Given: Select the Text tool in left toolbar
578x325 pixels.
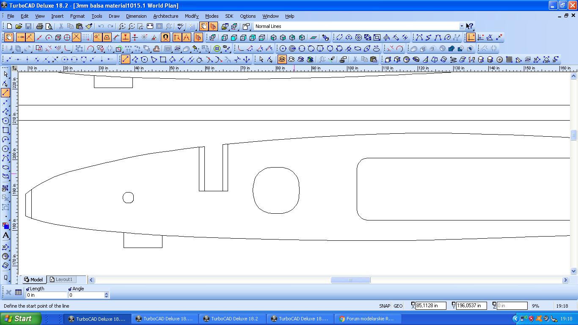Looking at the screenshot, I should 6,235.
